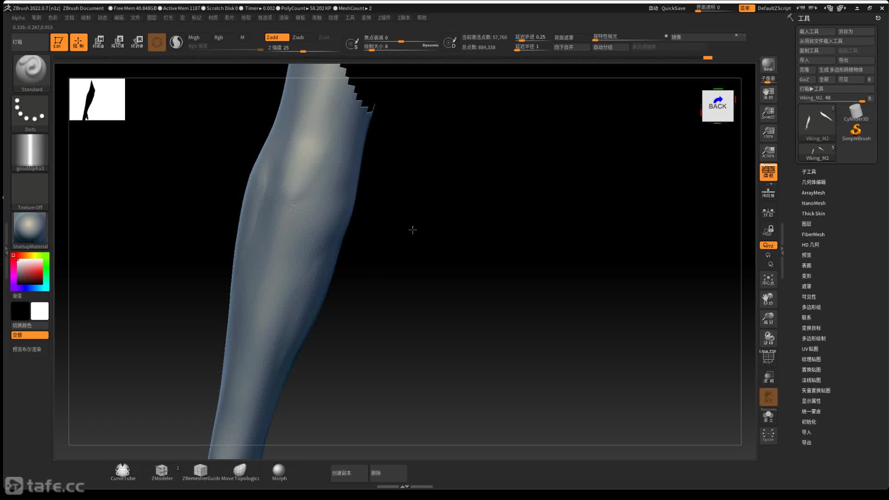This screenshot has width=889, height=500.
Task: Expand the 变形 (Deformation) section
Action: (x=807, y=276)
